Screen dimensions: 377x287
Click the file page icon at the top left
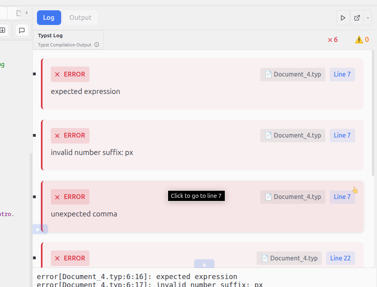click(x=19, y=13)
